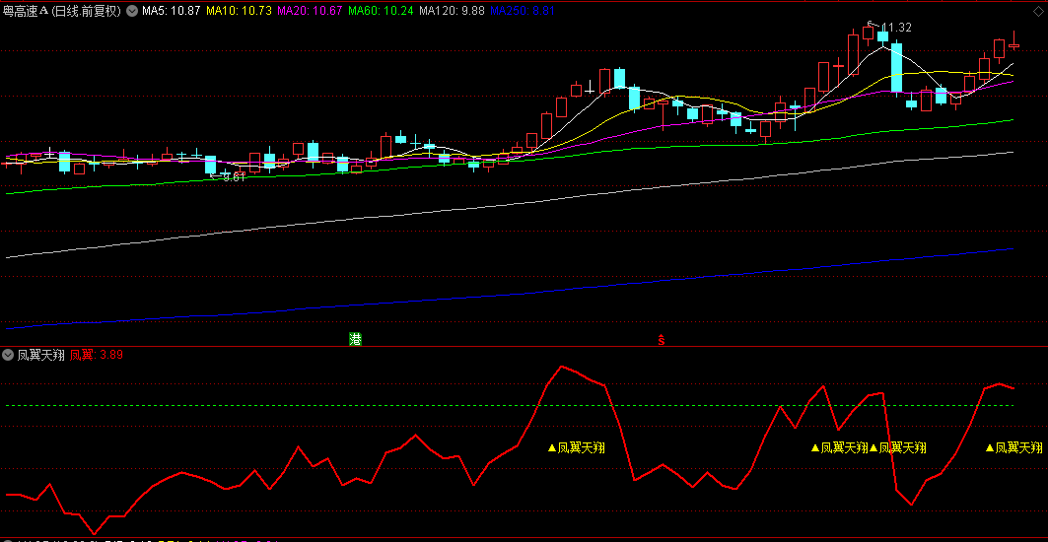Click the green MA60: 10.24 legend label

[x=381, y=11]
